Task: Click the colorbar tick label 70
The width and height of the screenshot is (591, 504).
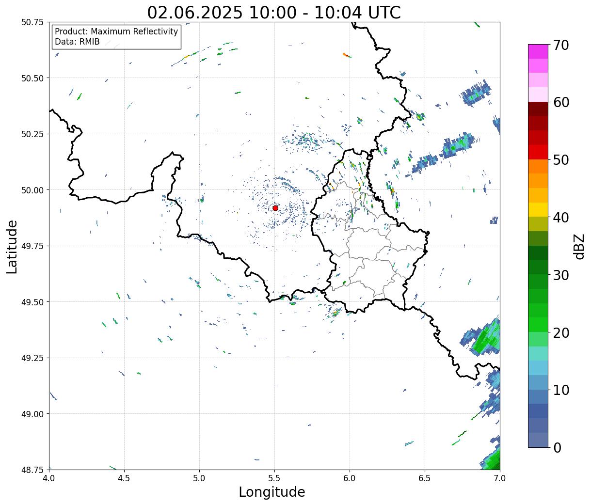Action: (x=561, y=45)
